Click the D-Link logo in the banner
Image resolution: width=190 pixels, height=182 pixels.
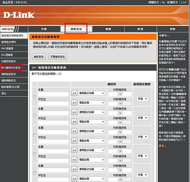pyautogui.click(x=19, y=15)
